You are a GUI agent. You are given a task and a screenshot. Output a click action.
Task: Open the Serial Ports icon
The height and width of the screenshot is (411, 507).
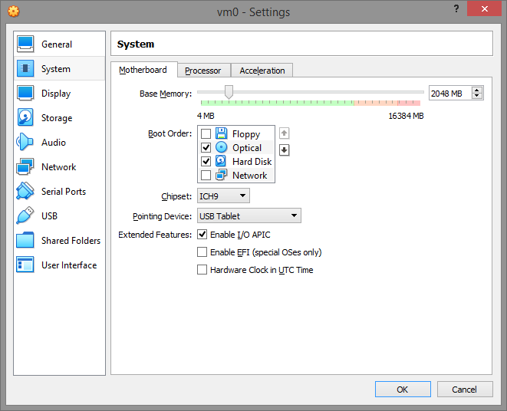tap(25, 192)
